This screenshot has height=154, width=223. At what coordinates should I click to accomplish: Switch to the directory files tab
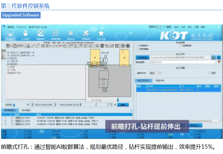160,80
